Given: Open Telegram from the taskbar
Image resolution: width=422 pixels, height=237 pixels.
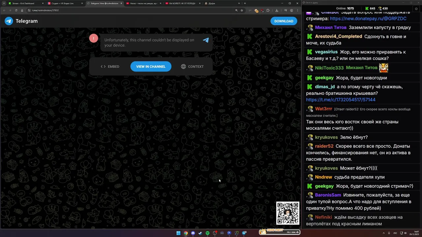Looking at the screenshot, I should tap(244, 233).
